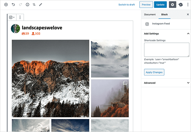Focus the Shortcode Settings text area

click(x=167, y=50)
